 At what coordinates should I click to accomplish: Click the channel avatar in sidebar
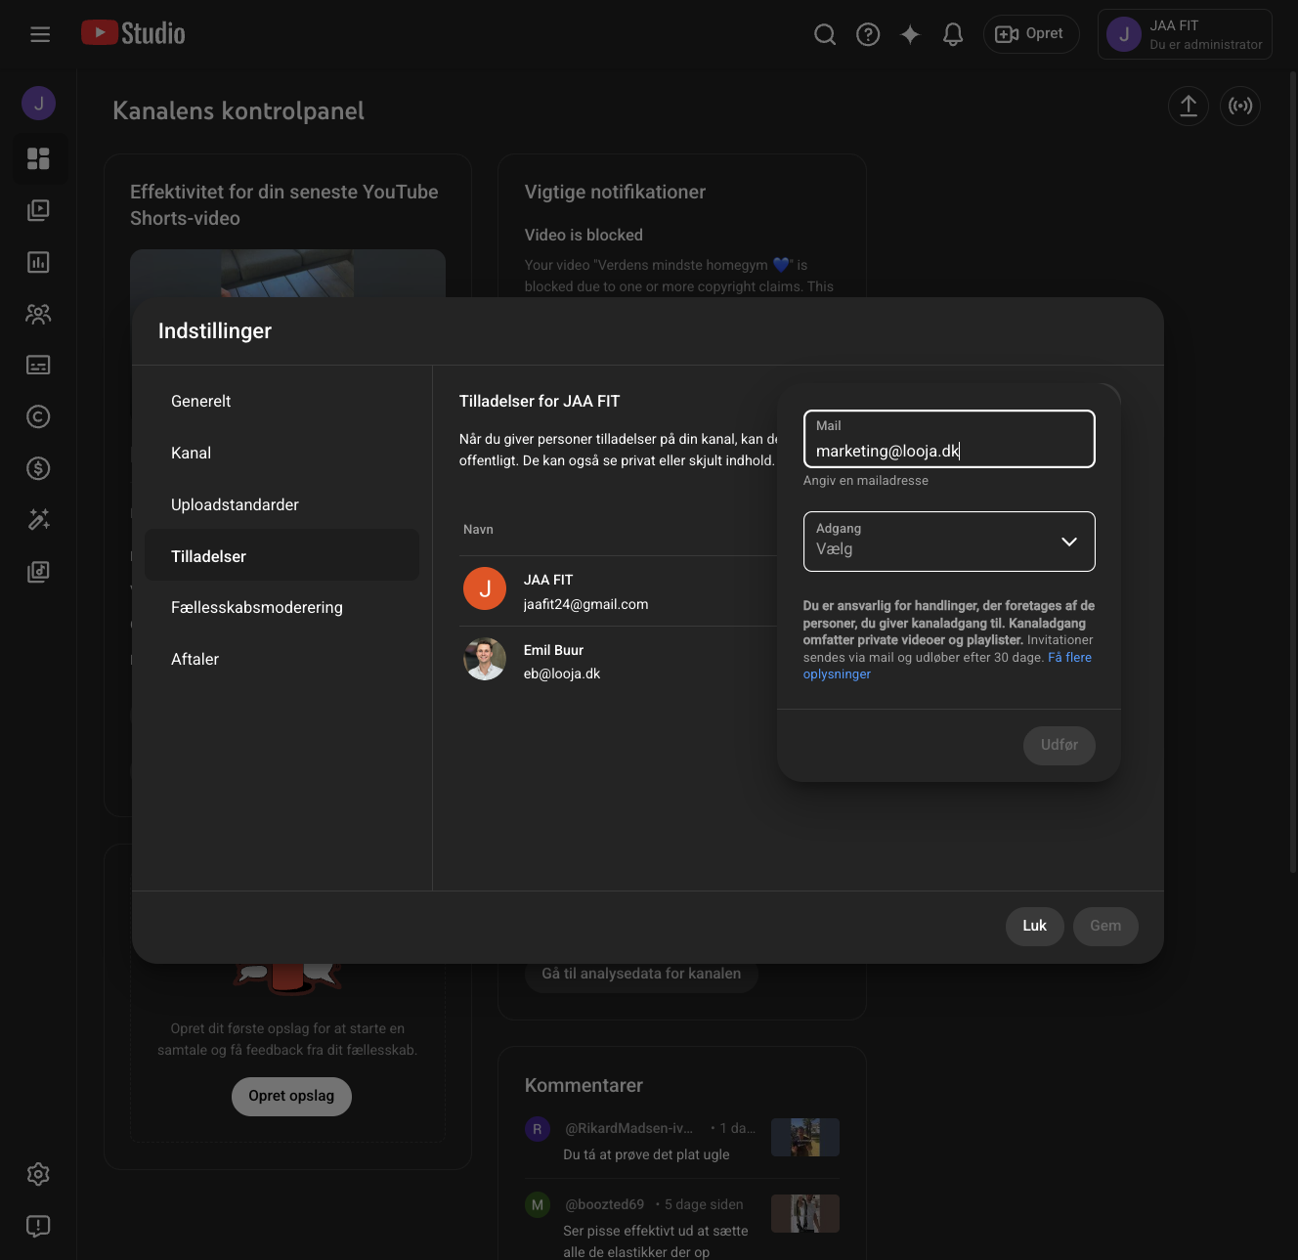click(x=38, y=103)
